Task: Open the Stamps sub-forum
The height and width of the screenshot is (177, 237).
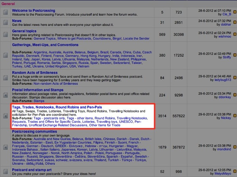Action: click(39, 101)
